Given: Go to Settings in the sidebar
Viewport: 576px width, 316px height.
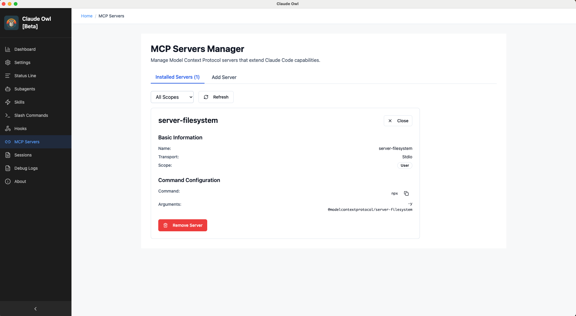Looking at the screenshot, I should [x=36, y=62].
